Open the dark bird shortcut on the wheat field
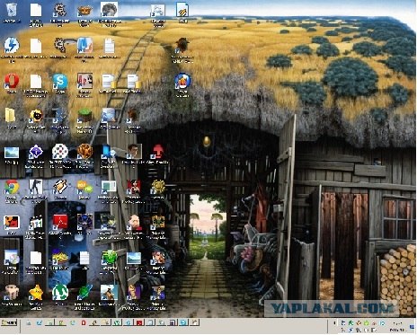This screenshot has height=335, width=417. [x=182, y=46]
